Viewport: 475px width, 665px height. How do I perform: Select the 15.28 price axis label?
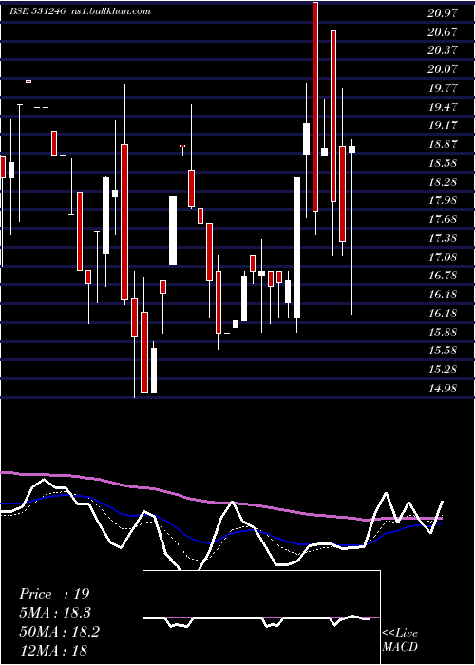(443, 370)
